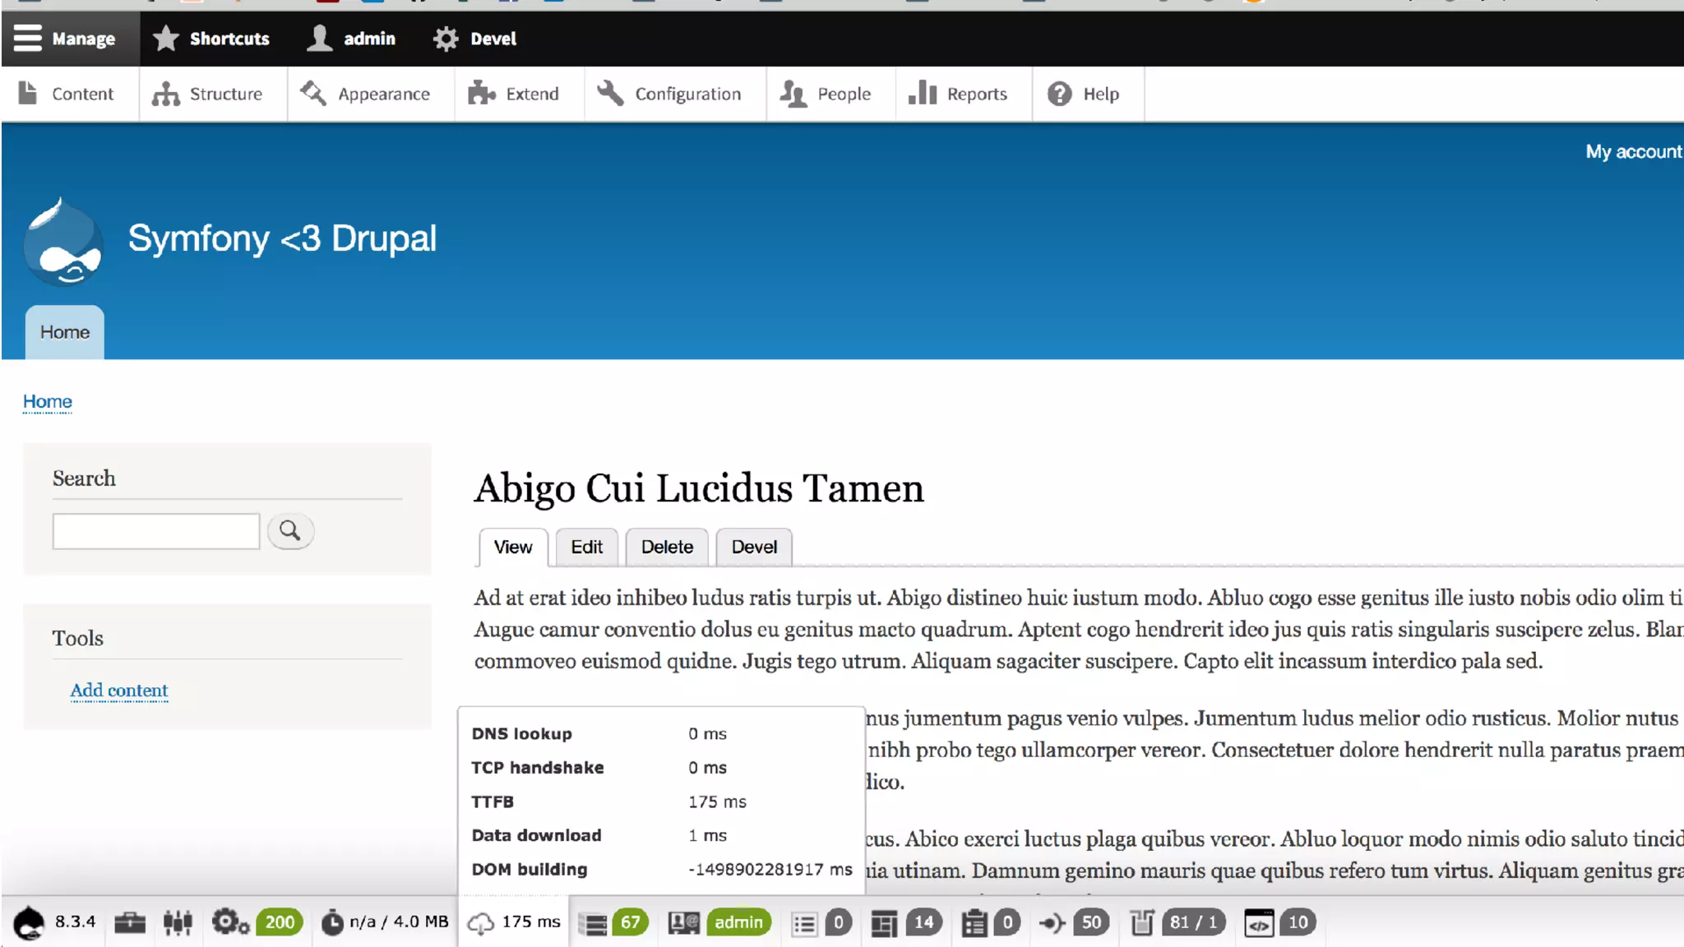Screen dimensions: 1684x947
Task: Switch to the node Devel tab
Action: (753, 547)
